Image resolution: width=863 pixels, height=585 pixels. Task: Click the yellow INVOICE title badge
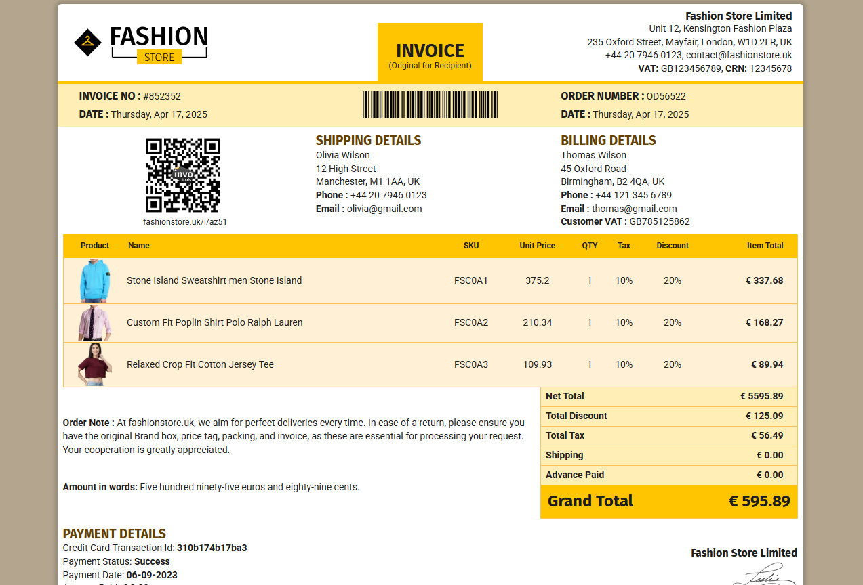(x=430, y=52)
